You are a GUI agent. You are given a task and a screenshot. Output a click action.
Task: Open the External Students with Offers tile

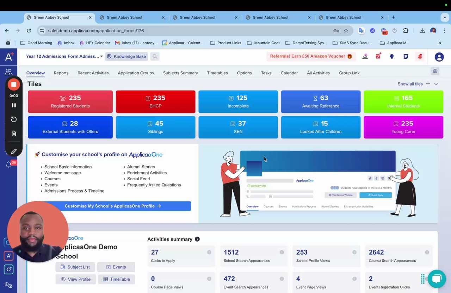point(70,127)
